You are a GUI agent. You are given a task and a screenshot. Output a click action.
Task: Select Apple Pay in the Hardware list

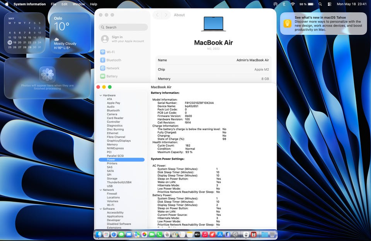pos(114,103)
